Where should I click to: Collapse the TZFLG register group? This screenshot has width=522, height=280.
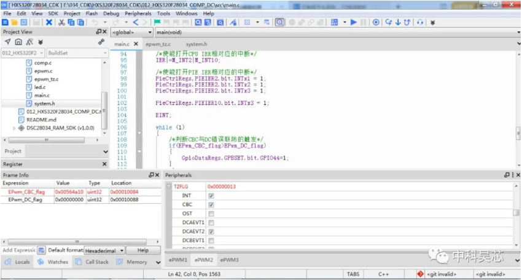pos(169,187)
